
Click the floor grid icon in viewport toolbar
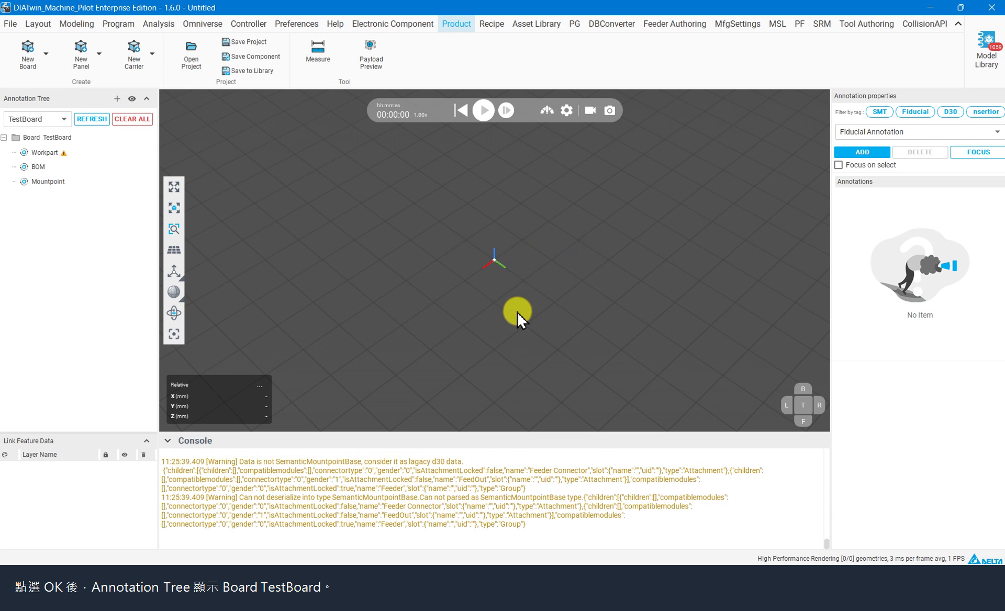pos(174,250)
